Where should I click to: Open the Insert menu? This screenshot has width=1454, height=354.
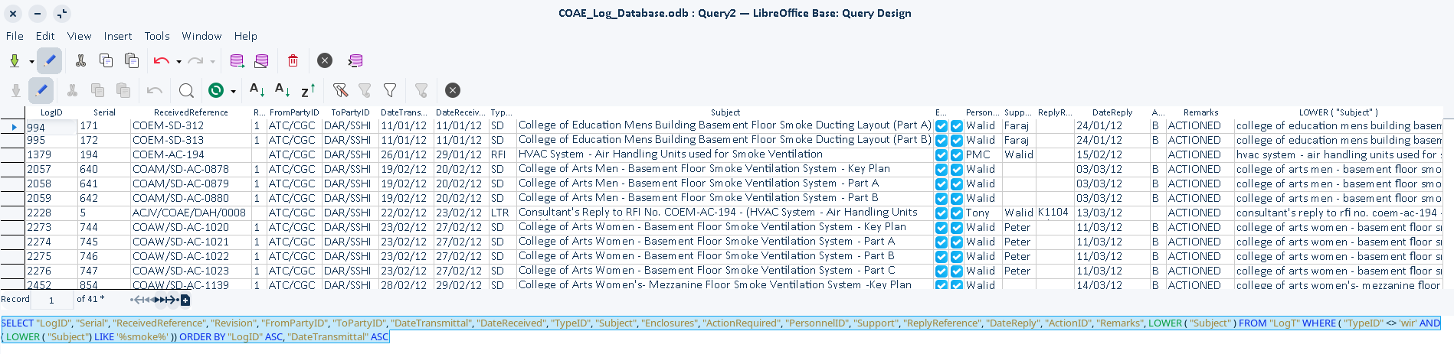[118, 36]
